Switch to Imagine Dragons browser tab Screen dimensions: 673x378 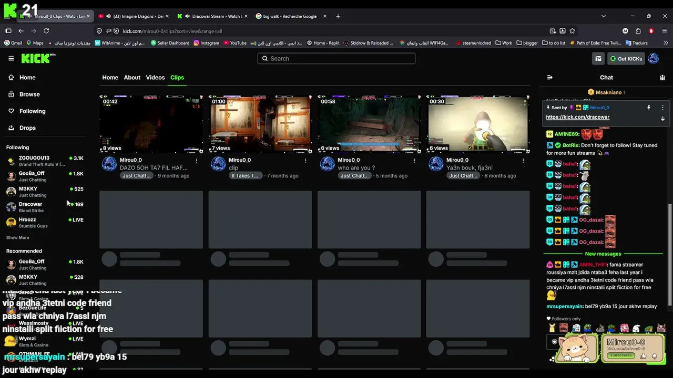point(134,16)
